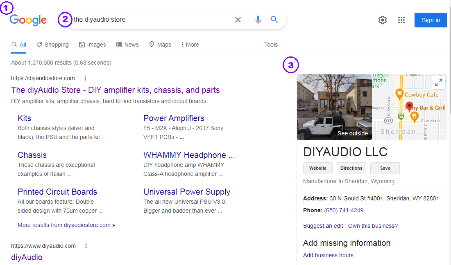Click the https://www.diyaudio.com URL text
This screenshot has height=265, width=451.
(43, 246)
